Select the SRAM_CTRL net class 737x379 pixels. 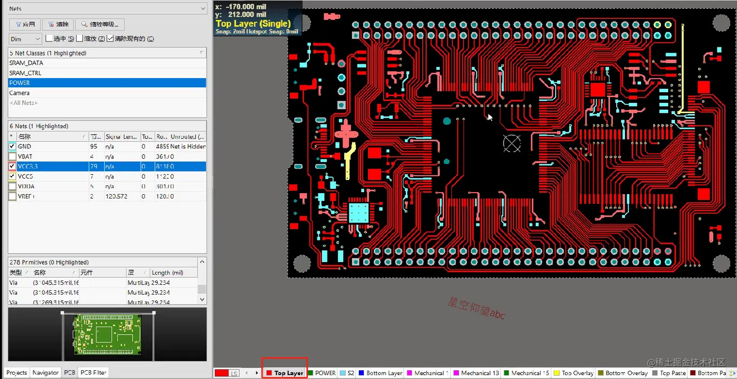[x=107, y=73]
